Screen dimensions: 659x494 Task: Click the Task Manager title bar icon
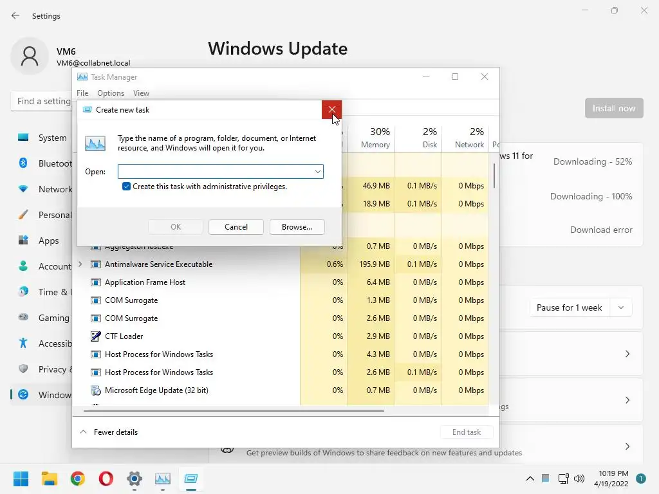82,77
